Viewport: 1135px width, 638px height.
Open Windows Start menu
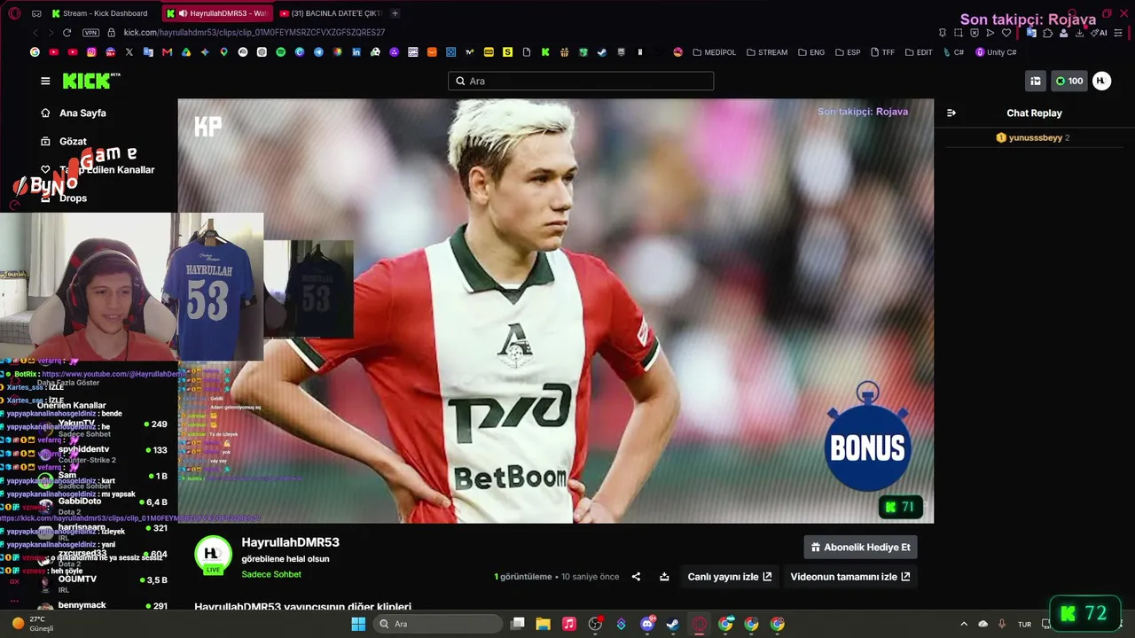point(358,624)
